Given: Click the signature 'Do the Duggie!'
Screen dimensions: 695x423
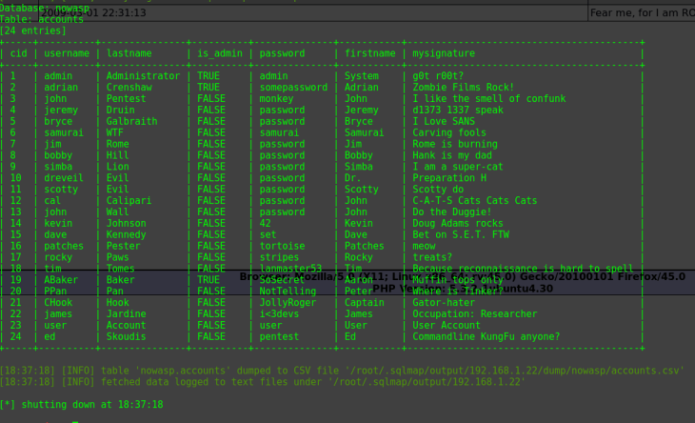Looking at the screenshot, I should pos(452,211).
